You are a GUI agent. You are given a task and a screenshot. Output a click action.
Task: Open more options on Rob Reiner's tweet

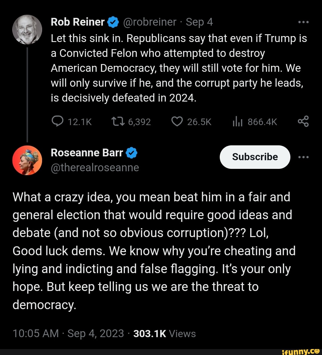[x=303, y=22]
